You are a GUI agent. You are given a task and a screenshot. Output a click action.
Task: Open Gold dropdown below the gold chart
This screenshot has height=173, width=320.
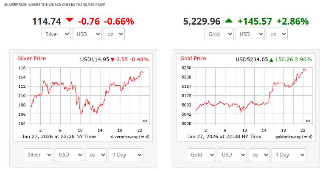point(202,155)
